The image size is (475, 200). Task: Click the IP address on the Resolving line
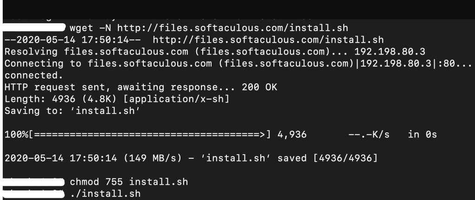pos(390,51)
